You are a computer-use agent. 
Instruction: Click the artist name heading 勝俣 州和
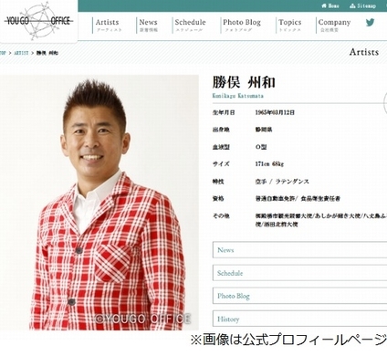[x=244, y=82]
